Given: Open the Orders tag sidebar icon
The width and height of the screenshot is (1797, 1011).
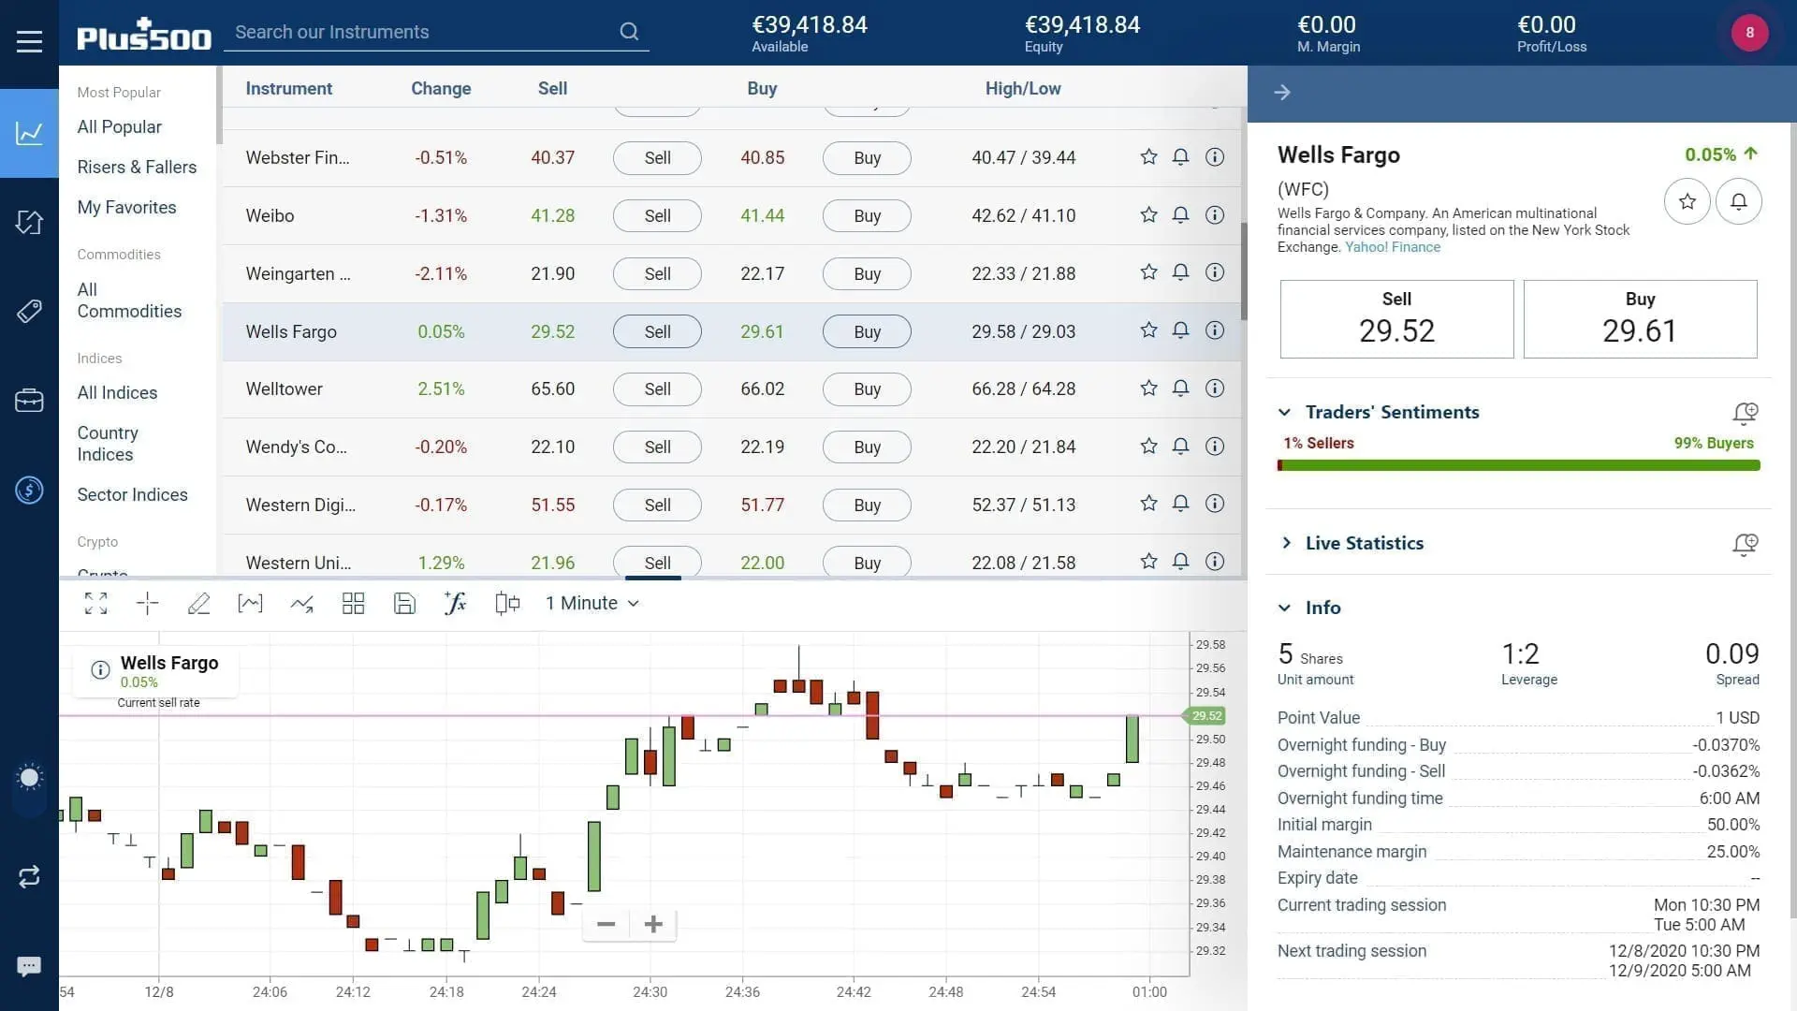Looking at the screenshot, I should click(29, 311).
